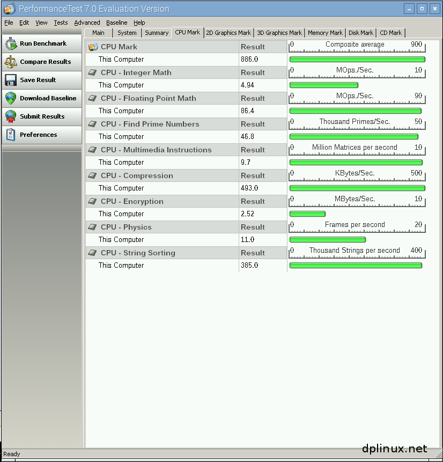443x462 pixels.
Task: Click the Million Matrices per second scale ruler
Action: [357, 149]
